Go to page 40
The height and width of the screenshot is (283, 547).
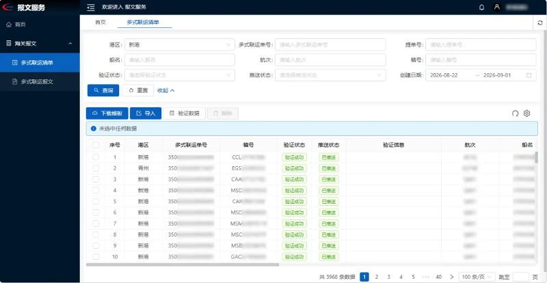(438, 277)
